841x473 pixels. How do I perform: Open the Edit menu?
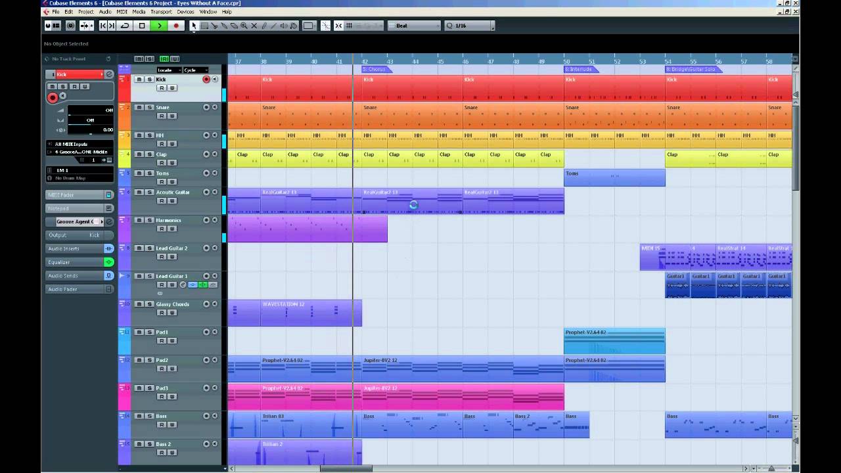[69, 12]
